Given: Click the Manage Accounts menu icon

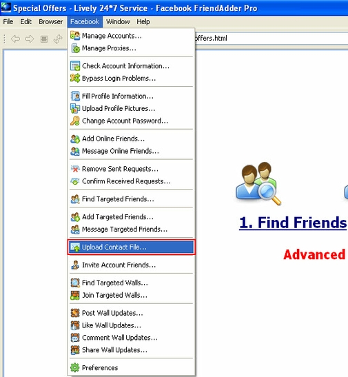Looking at the screenshot, I should 75,36.
